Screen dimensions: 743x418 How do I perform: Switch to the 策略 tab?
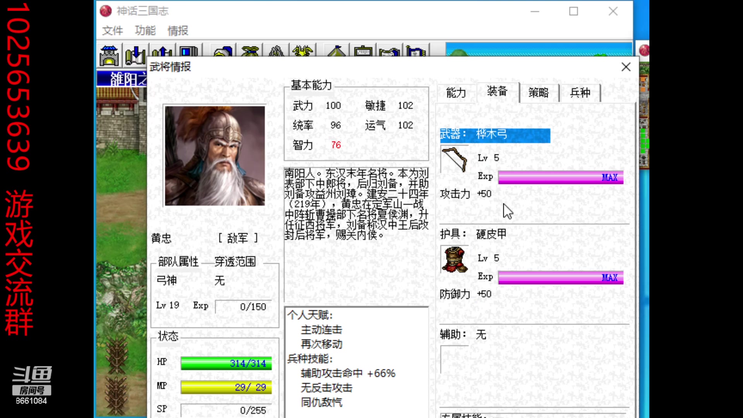click(539, 93)
